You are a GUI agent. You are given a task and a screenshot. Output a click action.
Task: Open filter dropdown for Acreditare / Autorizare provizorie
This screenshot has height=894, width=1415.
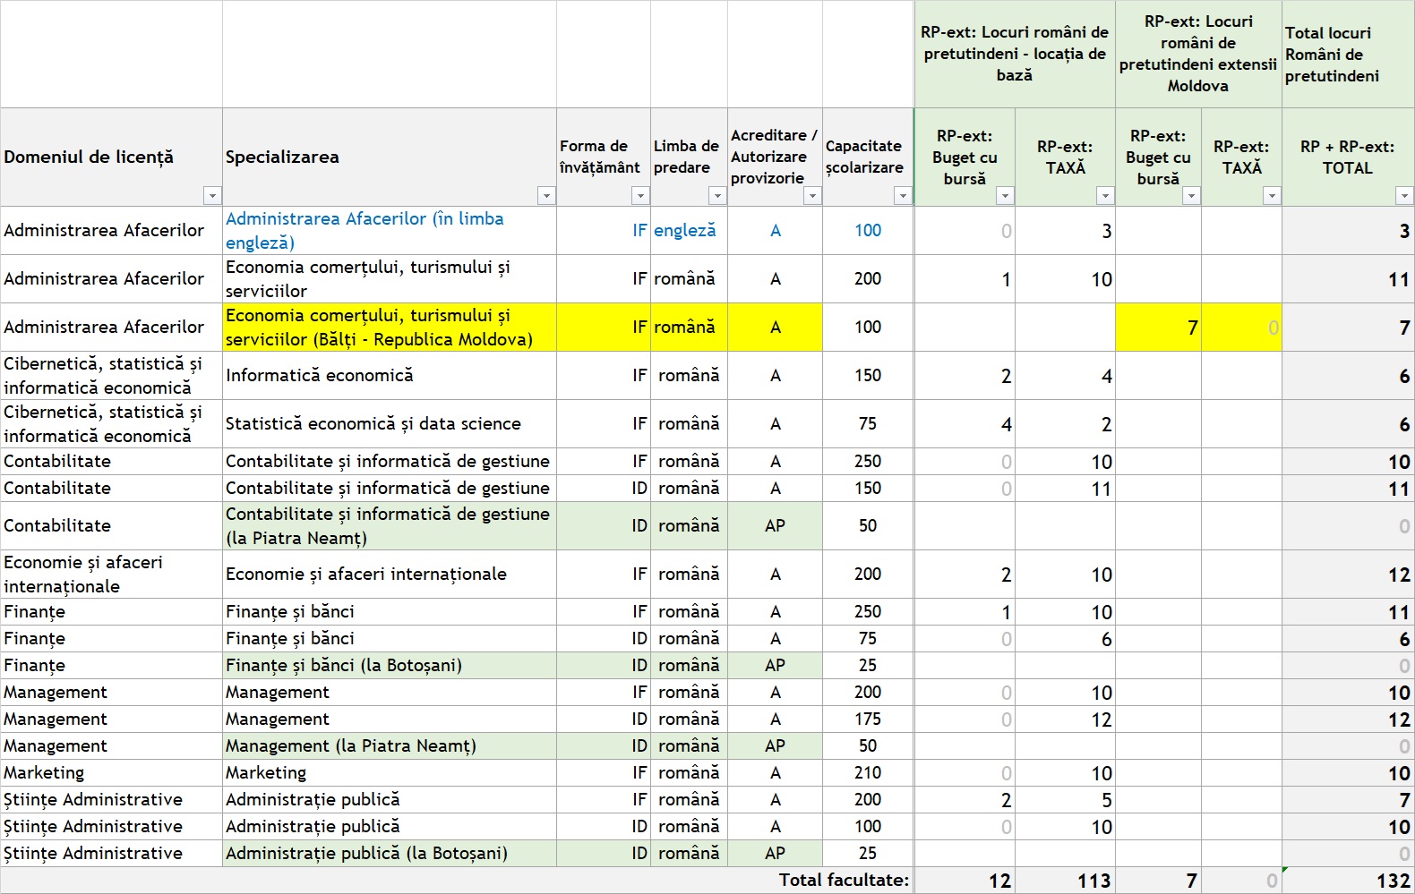pyautogui.click(x=812, y=196)
